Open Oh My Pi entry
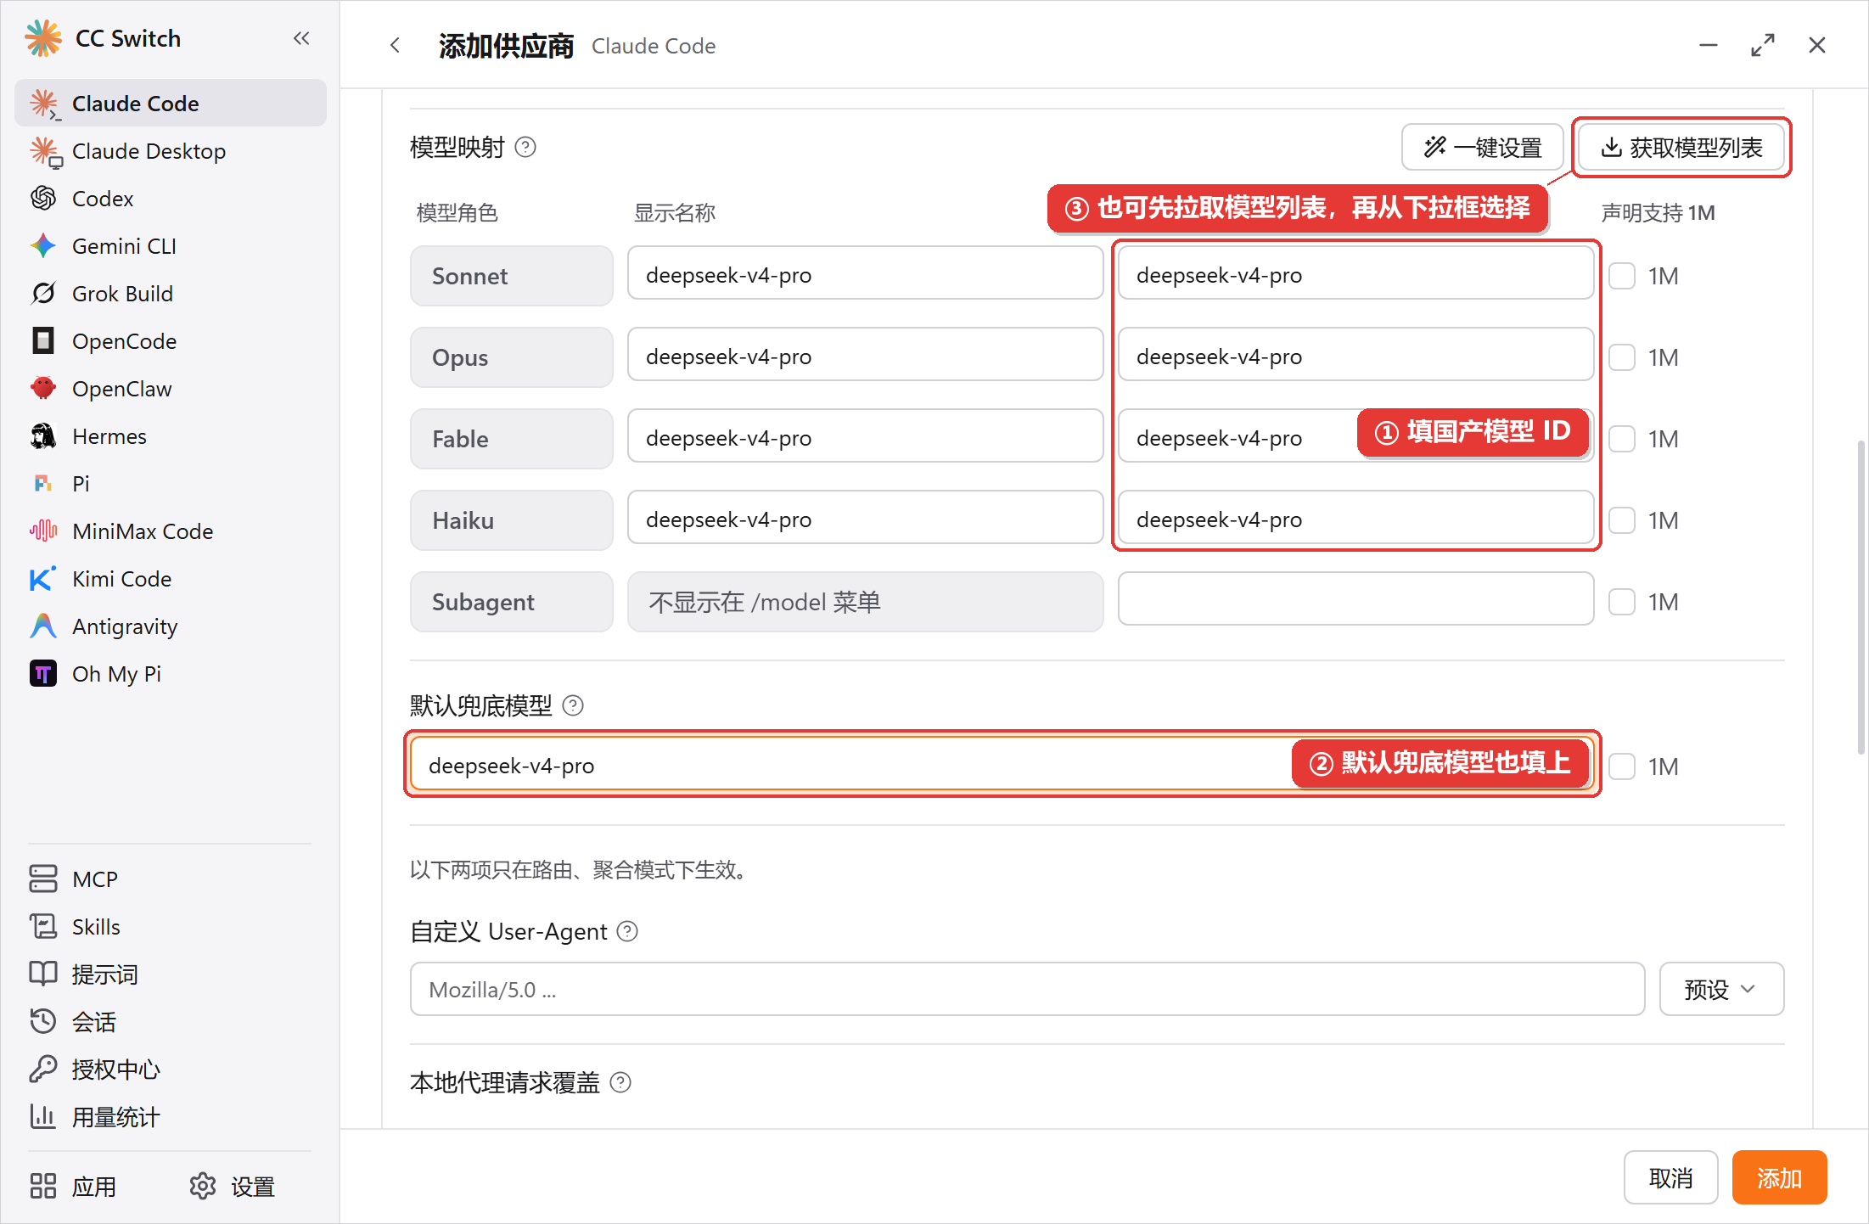This screenshot has width=1869, height=1224. click(170, 674)
